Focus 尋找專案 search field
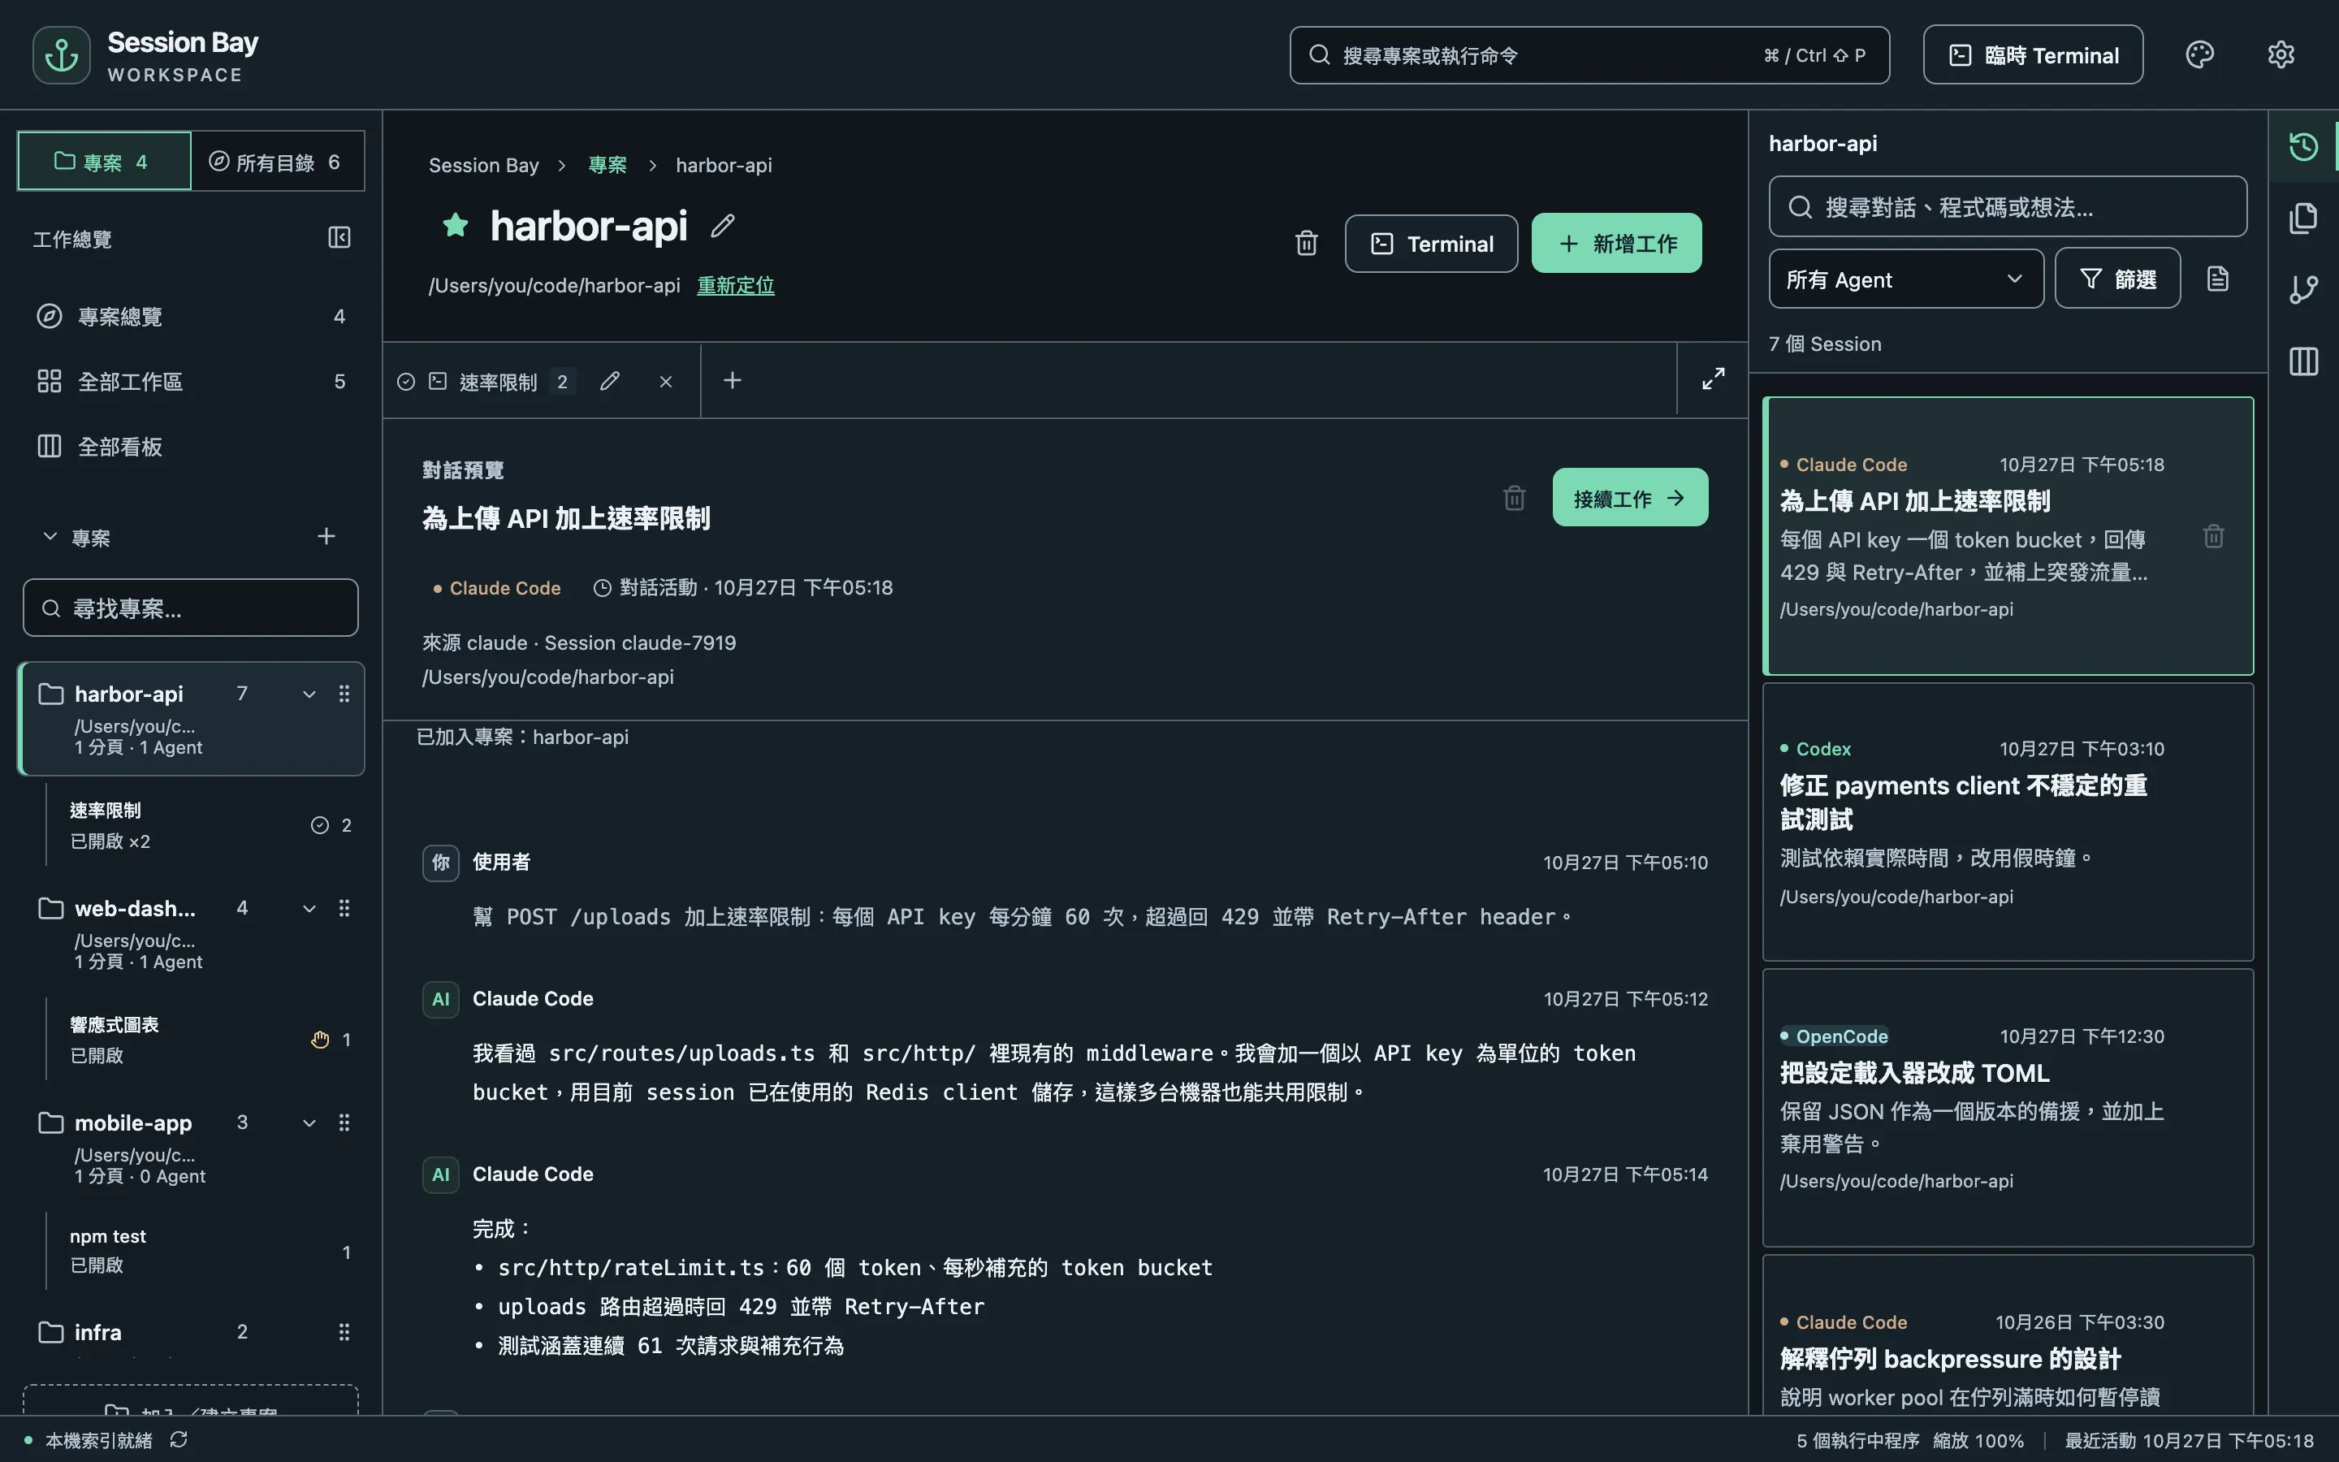The height and width of the screenshot is (1462, 2339). [x=190, y=608]
